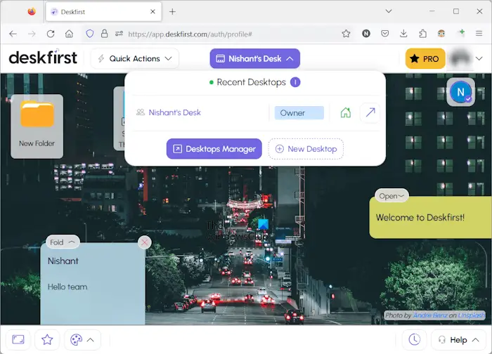
Task: Open site permissions icon in address bar
Action: (119, 34)
